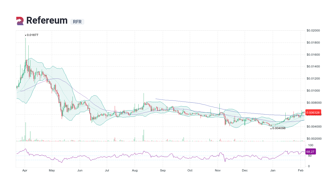Click the 0.004098 low price label

(x=279, y=128)
